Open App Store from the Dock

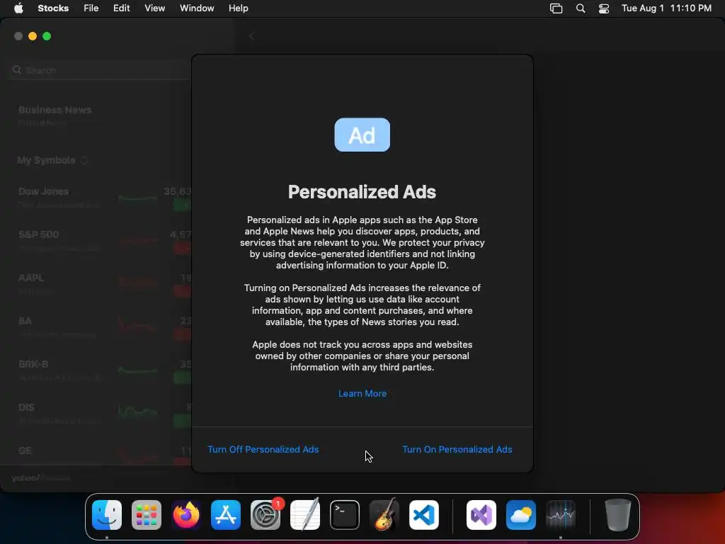[226, 515]
